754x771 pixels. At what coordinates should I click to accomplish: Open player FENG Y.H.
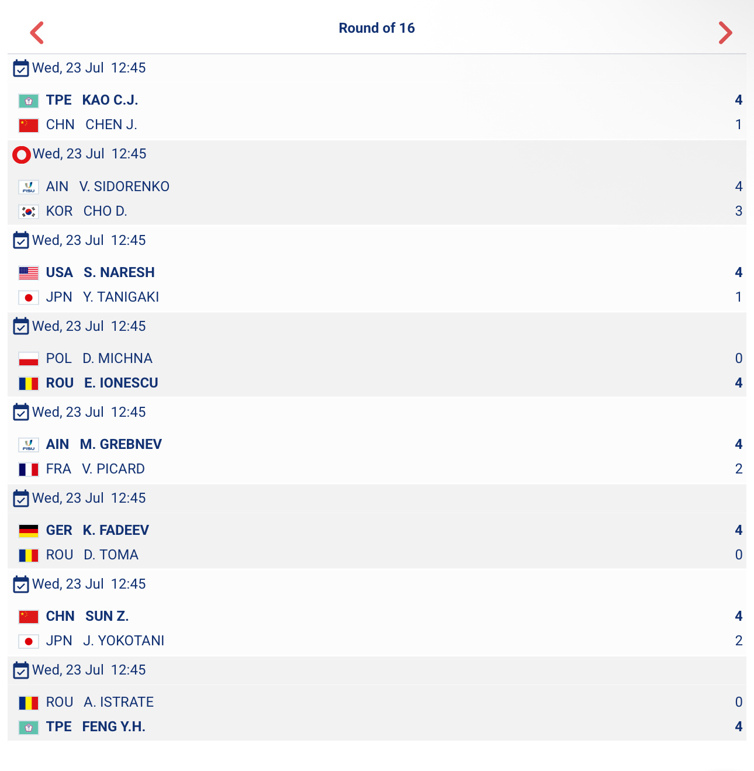coord(114,727)
